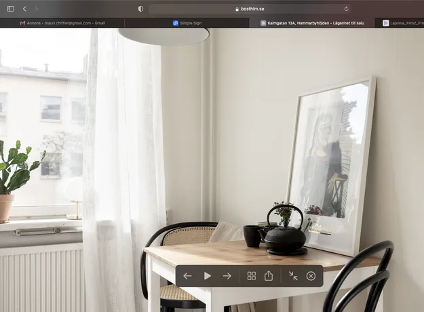The height and width of the screenshot is (312, 424).
Task: Toggle the Safari sidebar button
Action: (11, 9)
